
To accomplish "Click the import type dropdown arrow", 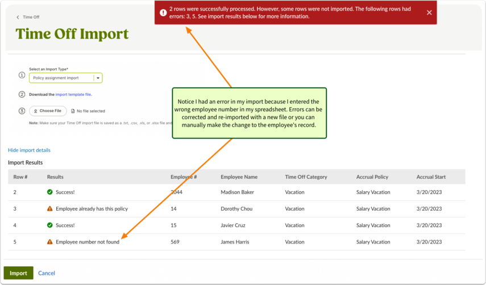I will pyautogui.click(x=98, y=78).
